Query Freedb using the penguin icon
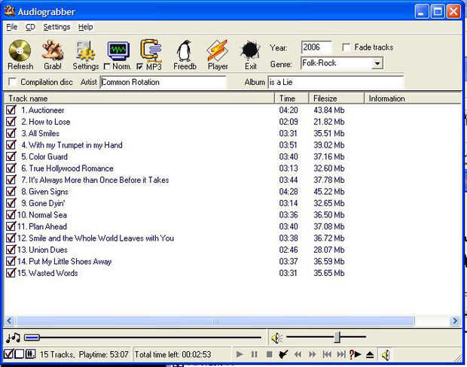The width and height of the screenshot is (467, 367). tap(185, 51)
